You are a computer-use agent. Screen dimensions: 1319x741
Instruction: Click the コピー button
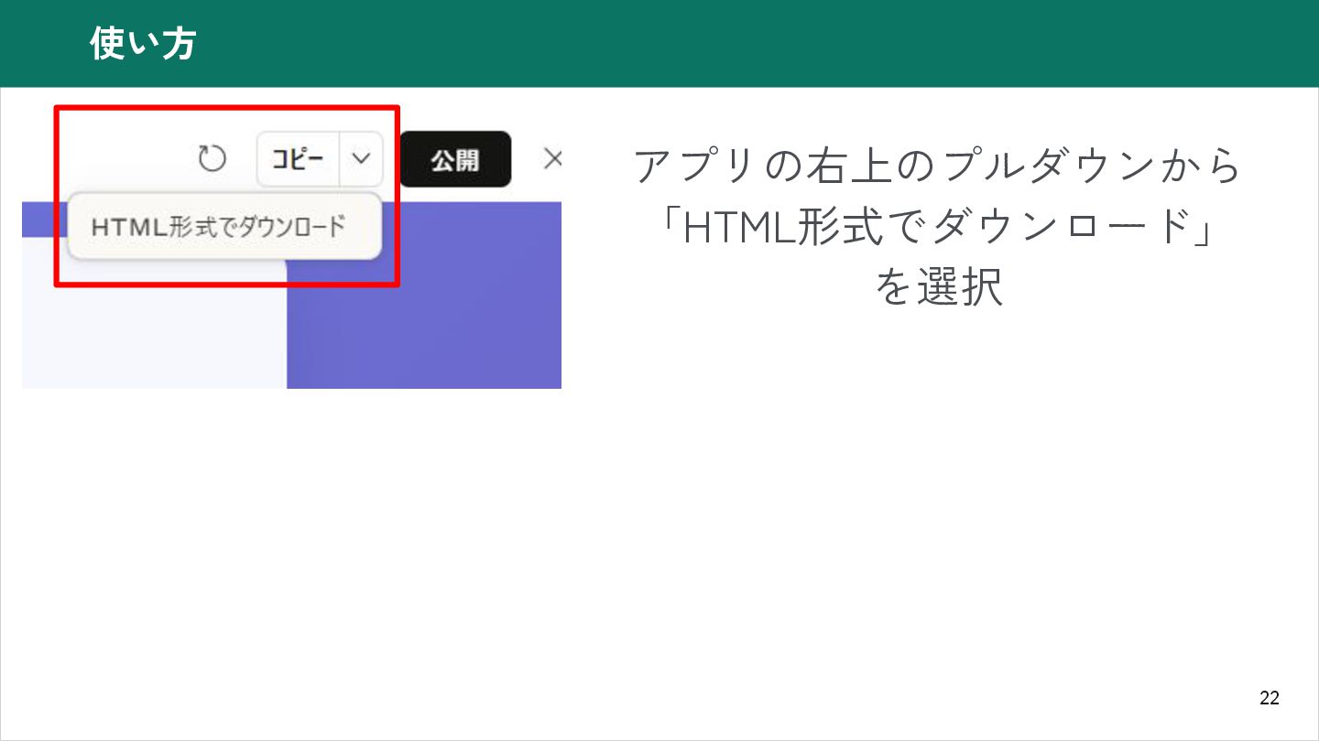[x=299, y=159]
